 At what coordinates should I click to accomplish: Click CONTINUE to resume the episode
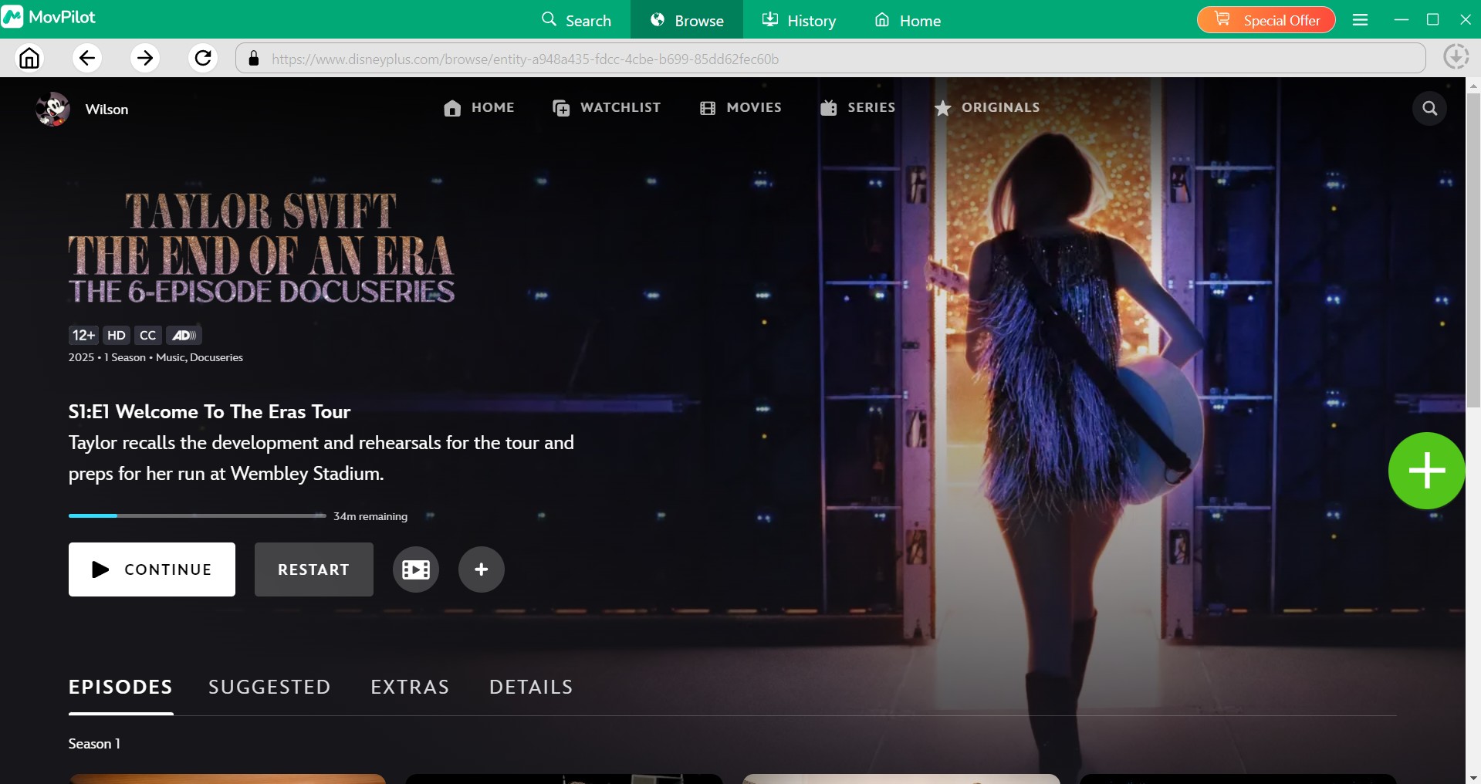click(x=151, y=569)
